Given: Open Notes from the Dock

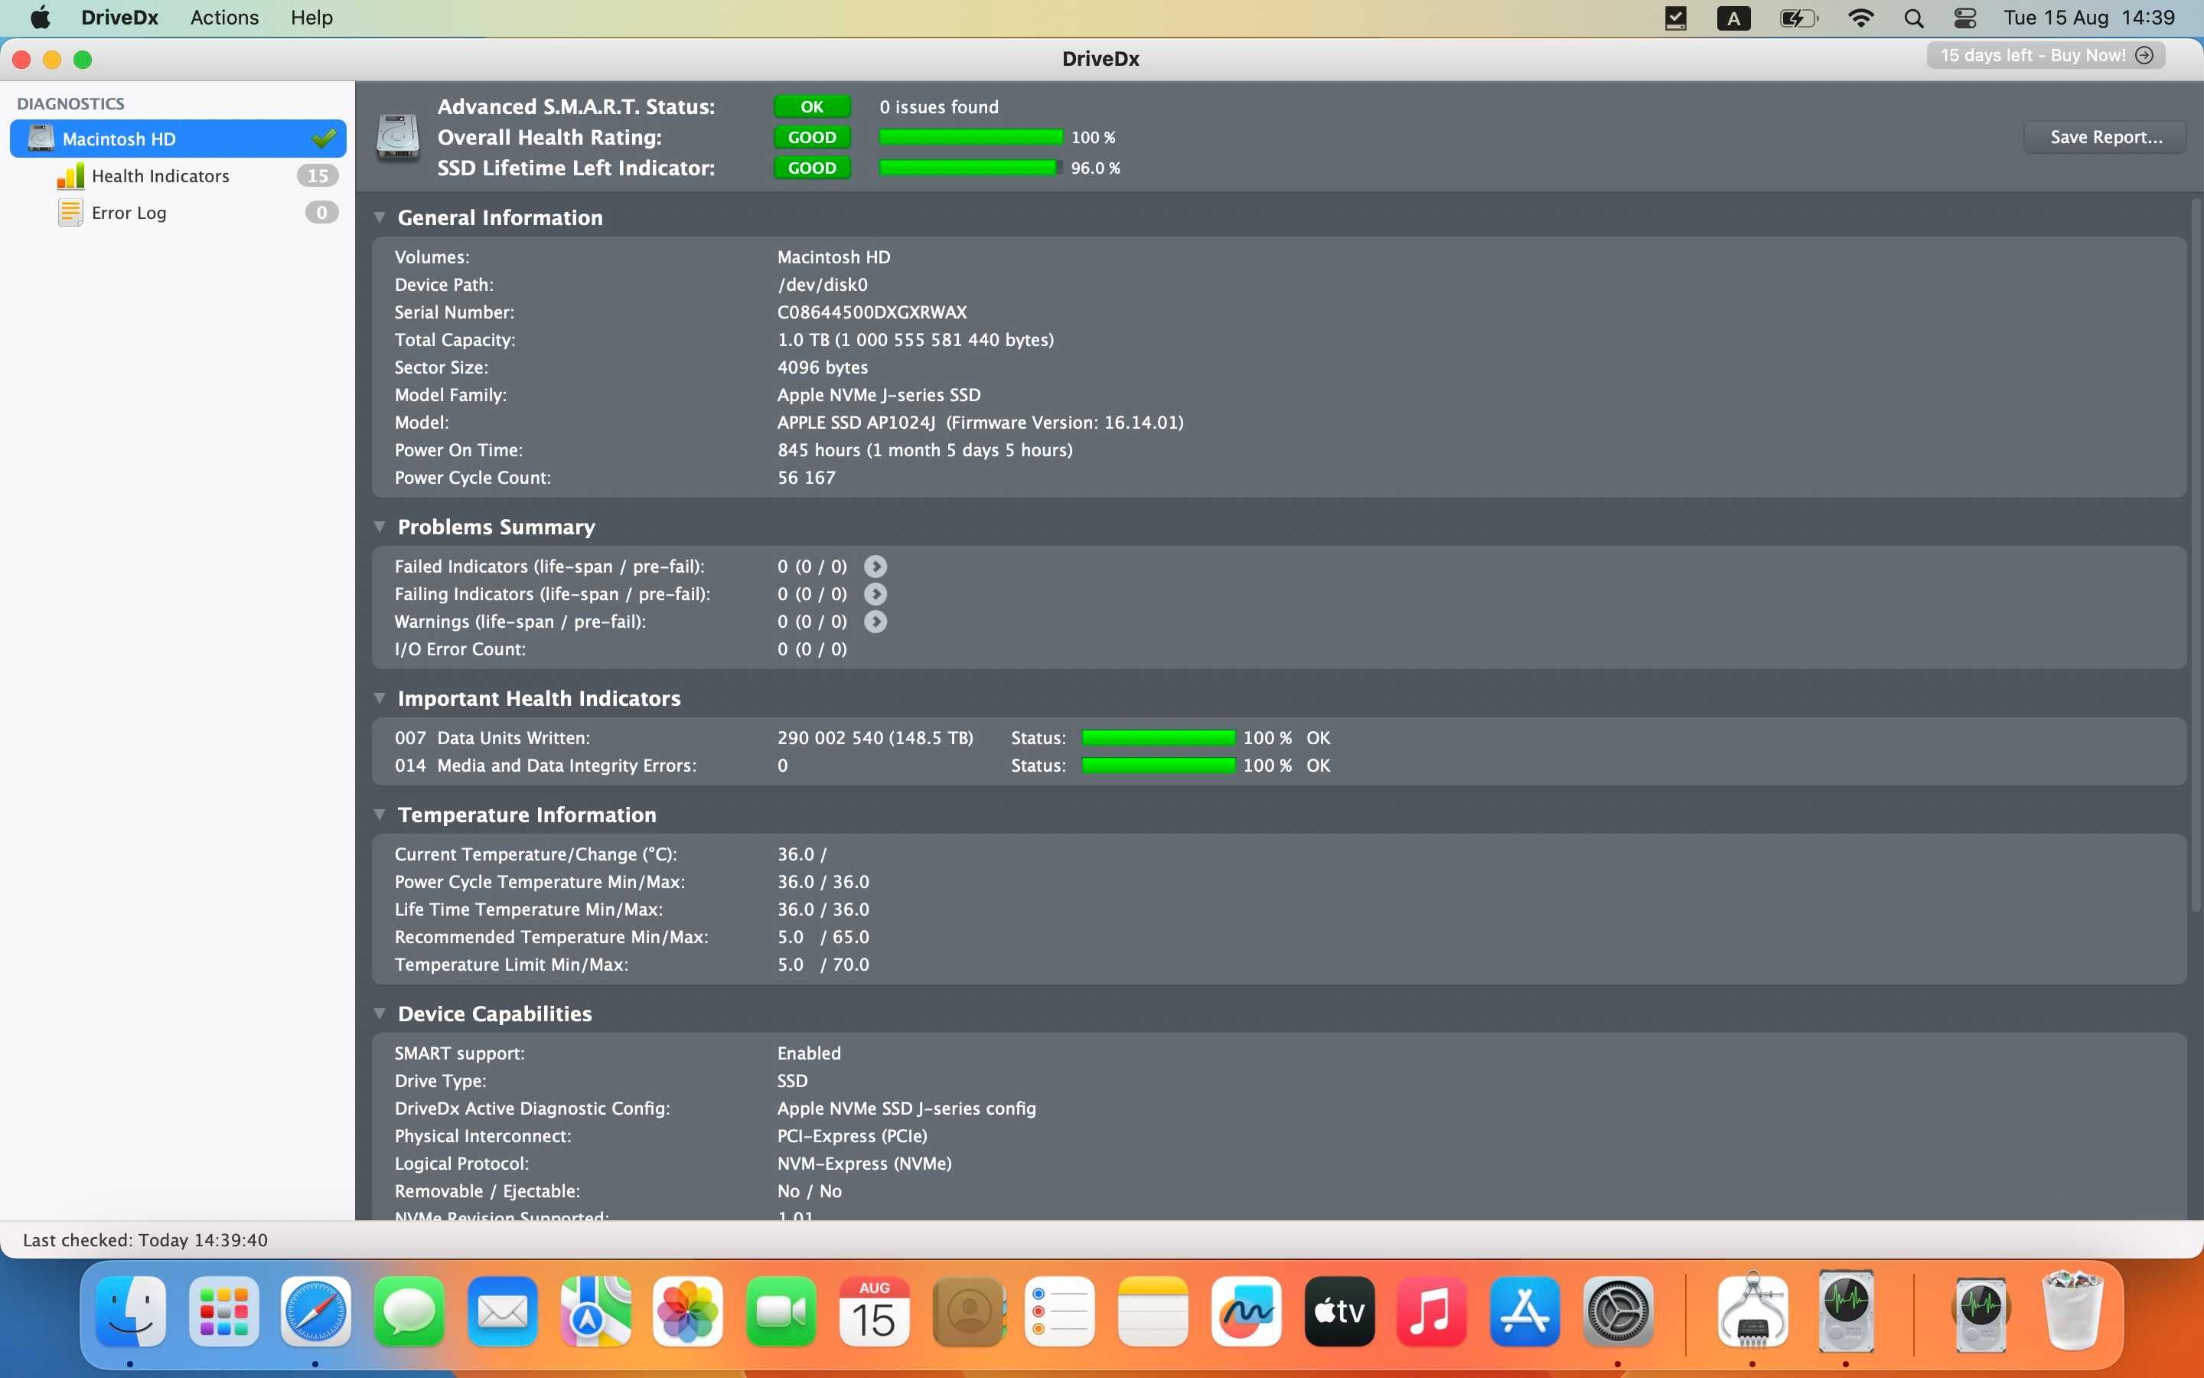Looking at the screenshot, I should [1152, 1311].
